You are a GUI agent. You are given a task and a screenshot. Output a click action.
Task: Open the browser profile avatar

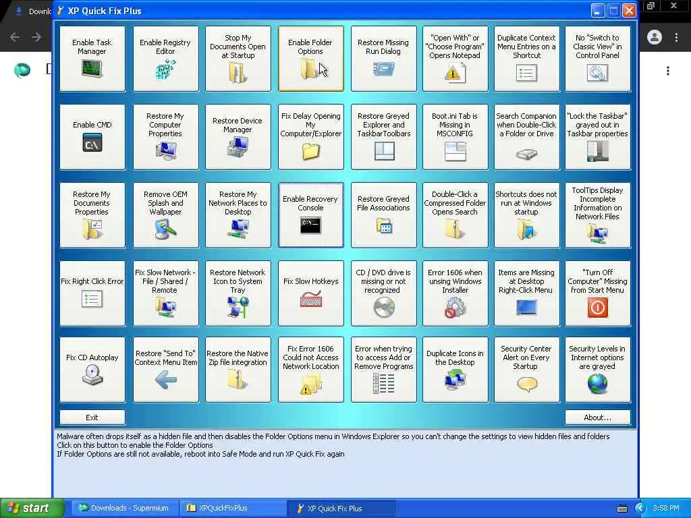[x=655, y=37]
